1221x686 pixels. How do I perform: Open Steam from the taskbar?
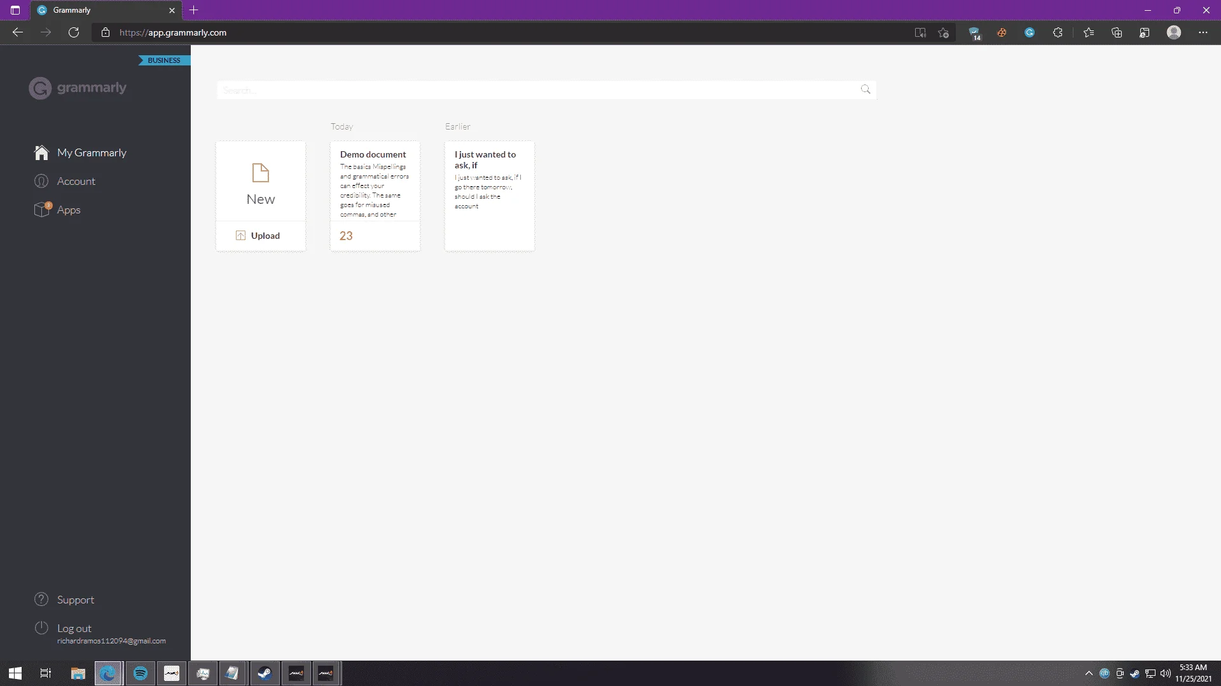pyautogui.click(x=265, y=673)
